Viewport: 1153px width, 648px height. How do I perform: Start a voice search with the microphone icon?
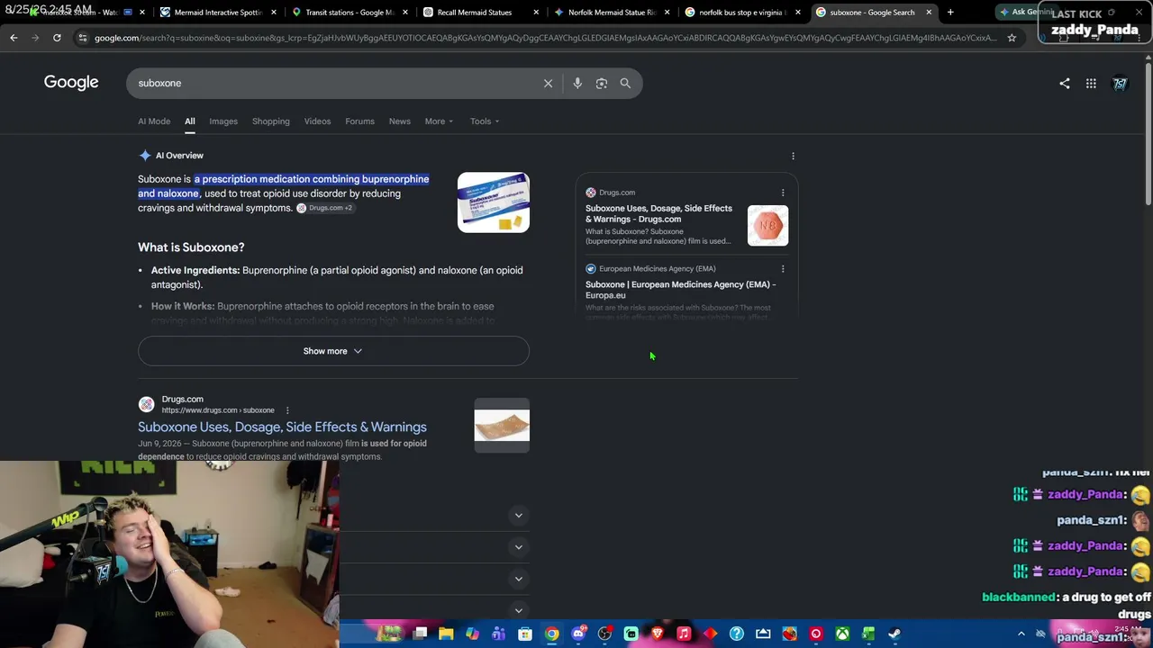(x=577, y=83)
